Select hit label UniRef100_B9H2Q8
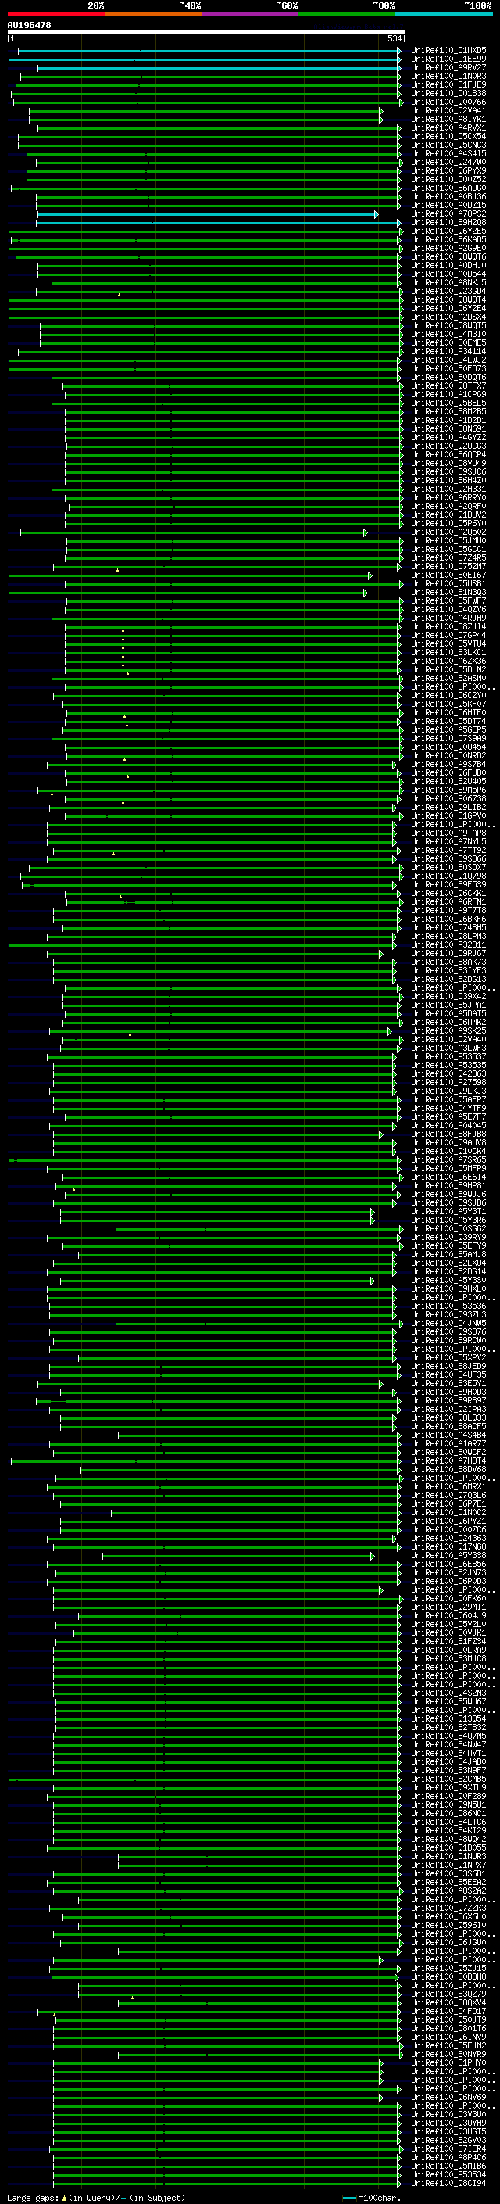Viewport: 500px width, 2204px height. tap(448, 223)
